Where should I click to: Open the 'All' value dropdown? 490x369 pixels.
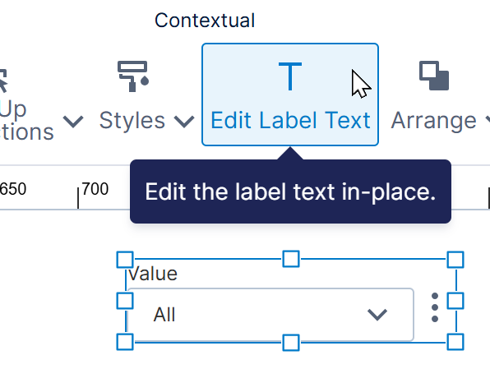[270, 314]
